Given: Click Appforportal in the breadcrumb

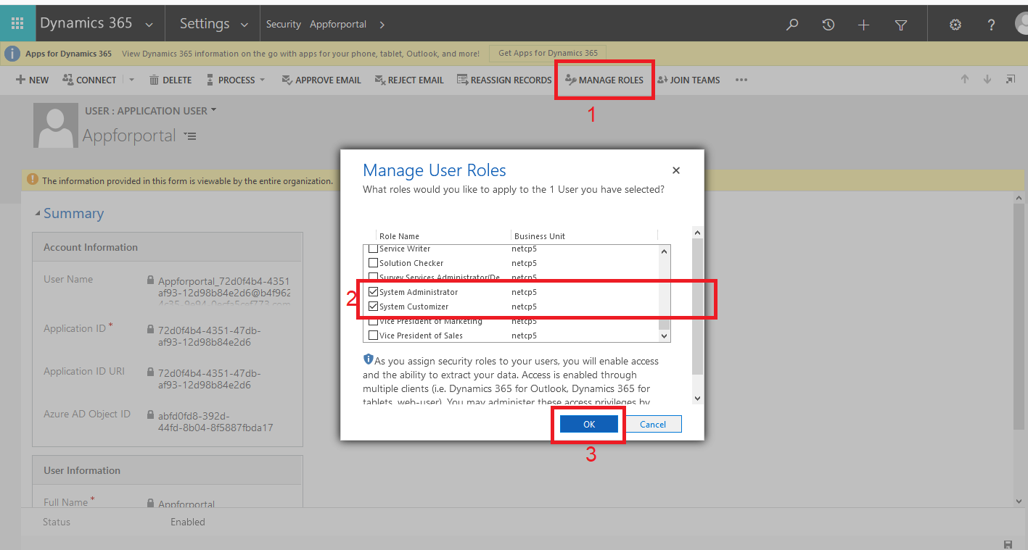Looking at the screenshot, I should pyautogui.click(x=338, y=24).
